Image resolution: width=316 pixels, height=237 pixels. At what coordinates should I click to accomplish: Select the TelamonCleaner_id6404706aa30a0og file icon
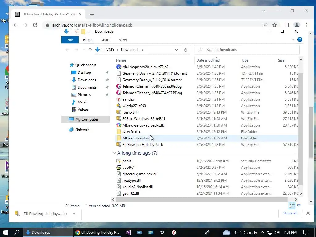click(x=119, y=86)
